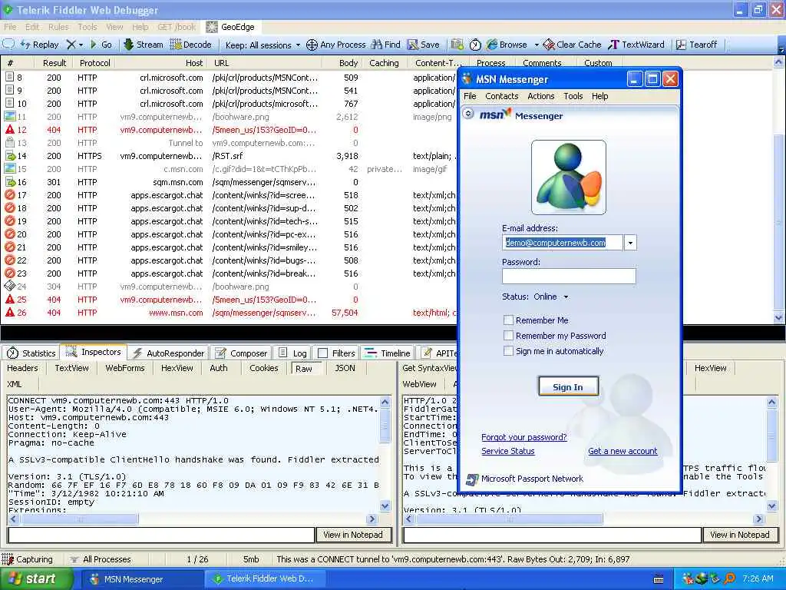The width and height of the screenshot is (786, 590).
Task: Open Help menu in MSN Messenger
Action: (599, 96)
